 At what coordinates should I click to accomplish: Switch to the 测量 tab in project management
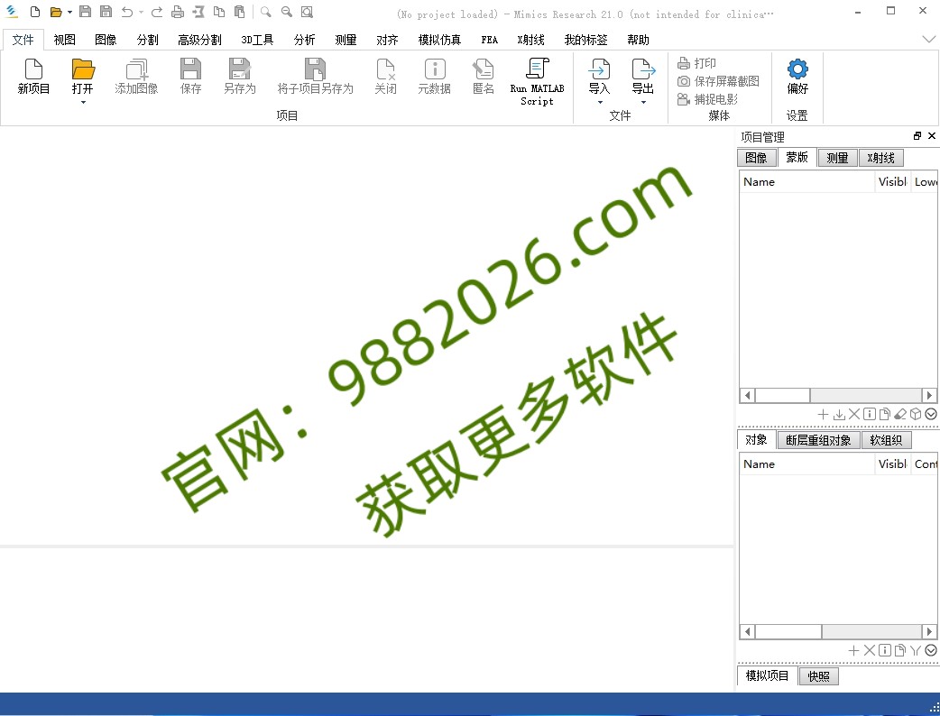[837, 158]
